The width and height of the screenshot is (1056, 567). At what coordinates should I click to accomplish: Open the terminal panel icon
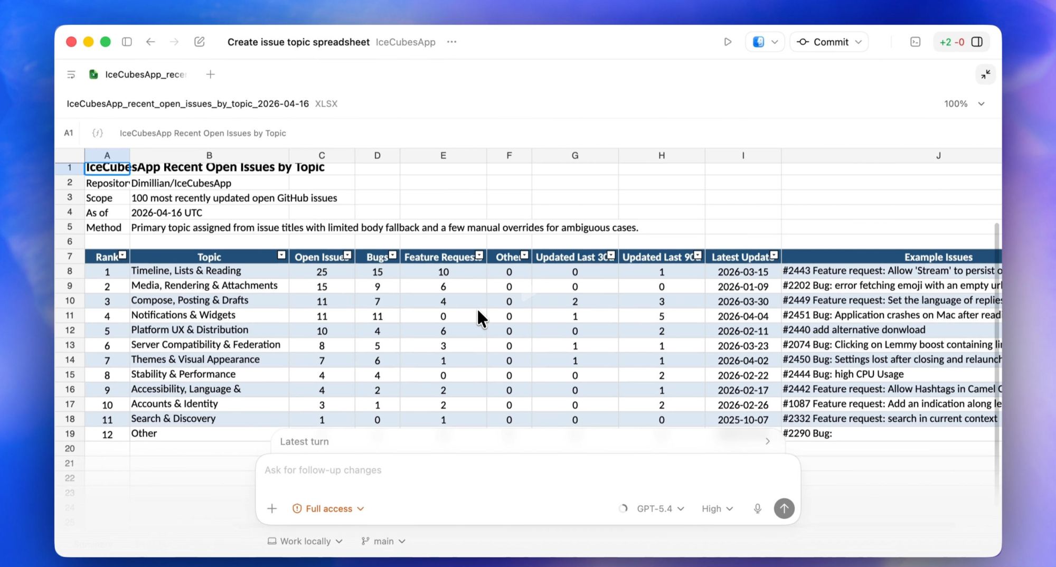pyautogui.click(x=915, y=42)
